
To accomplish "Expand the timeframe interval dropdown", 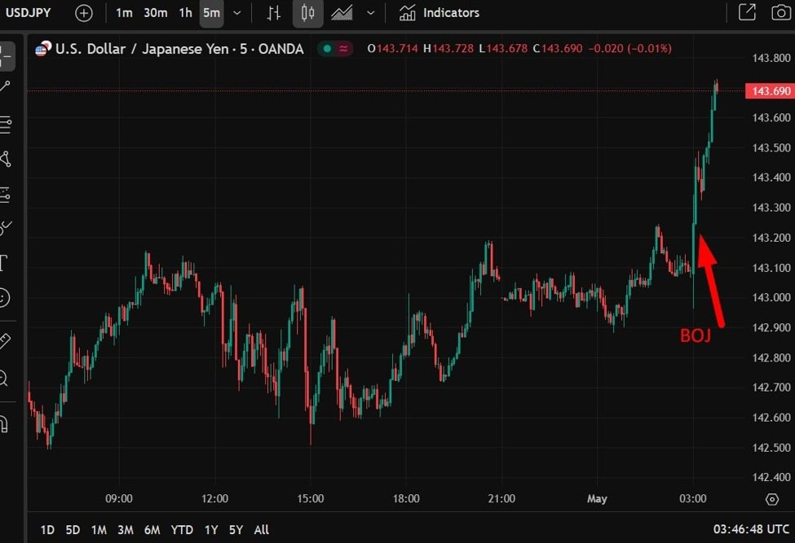I will [236, 13].
